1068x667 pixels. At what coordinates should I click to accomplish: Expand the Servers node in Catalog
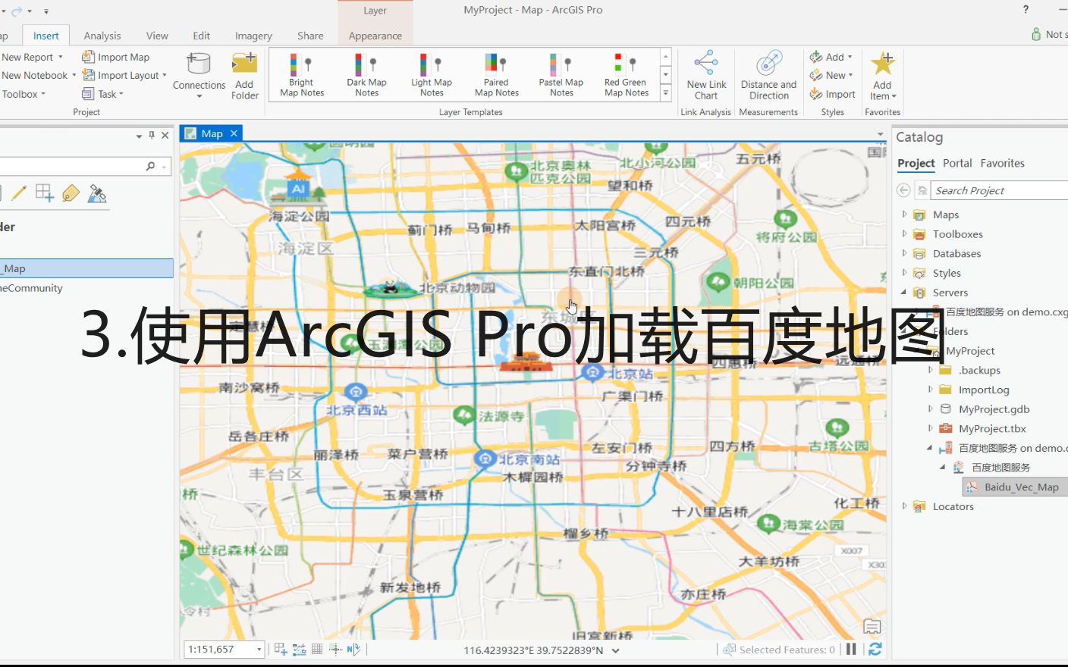point(903,292)
